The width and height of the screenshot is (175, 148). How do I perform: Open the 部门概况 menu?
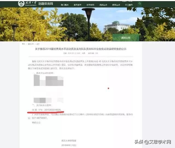pyautogui.click(x=65, y=5)
